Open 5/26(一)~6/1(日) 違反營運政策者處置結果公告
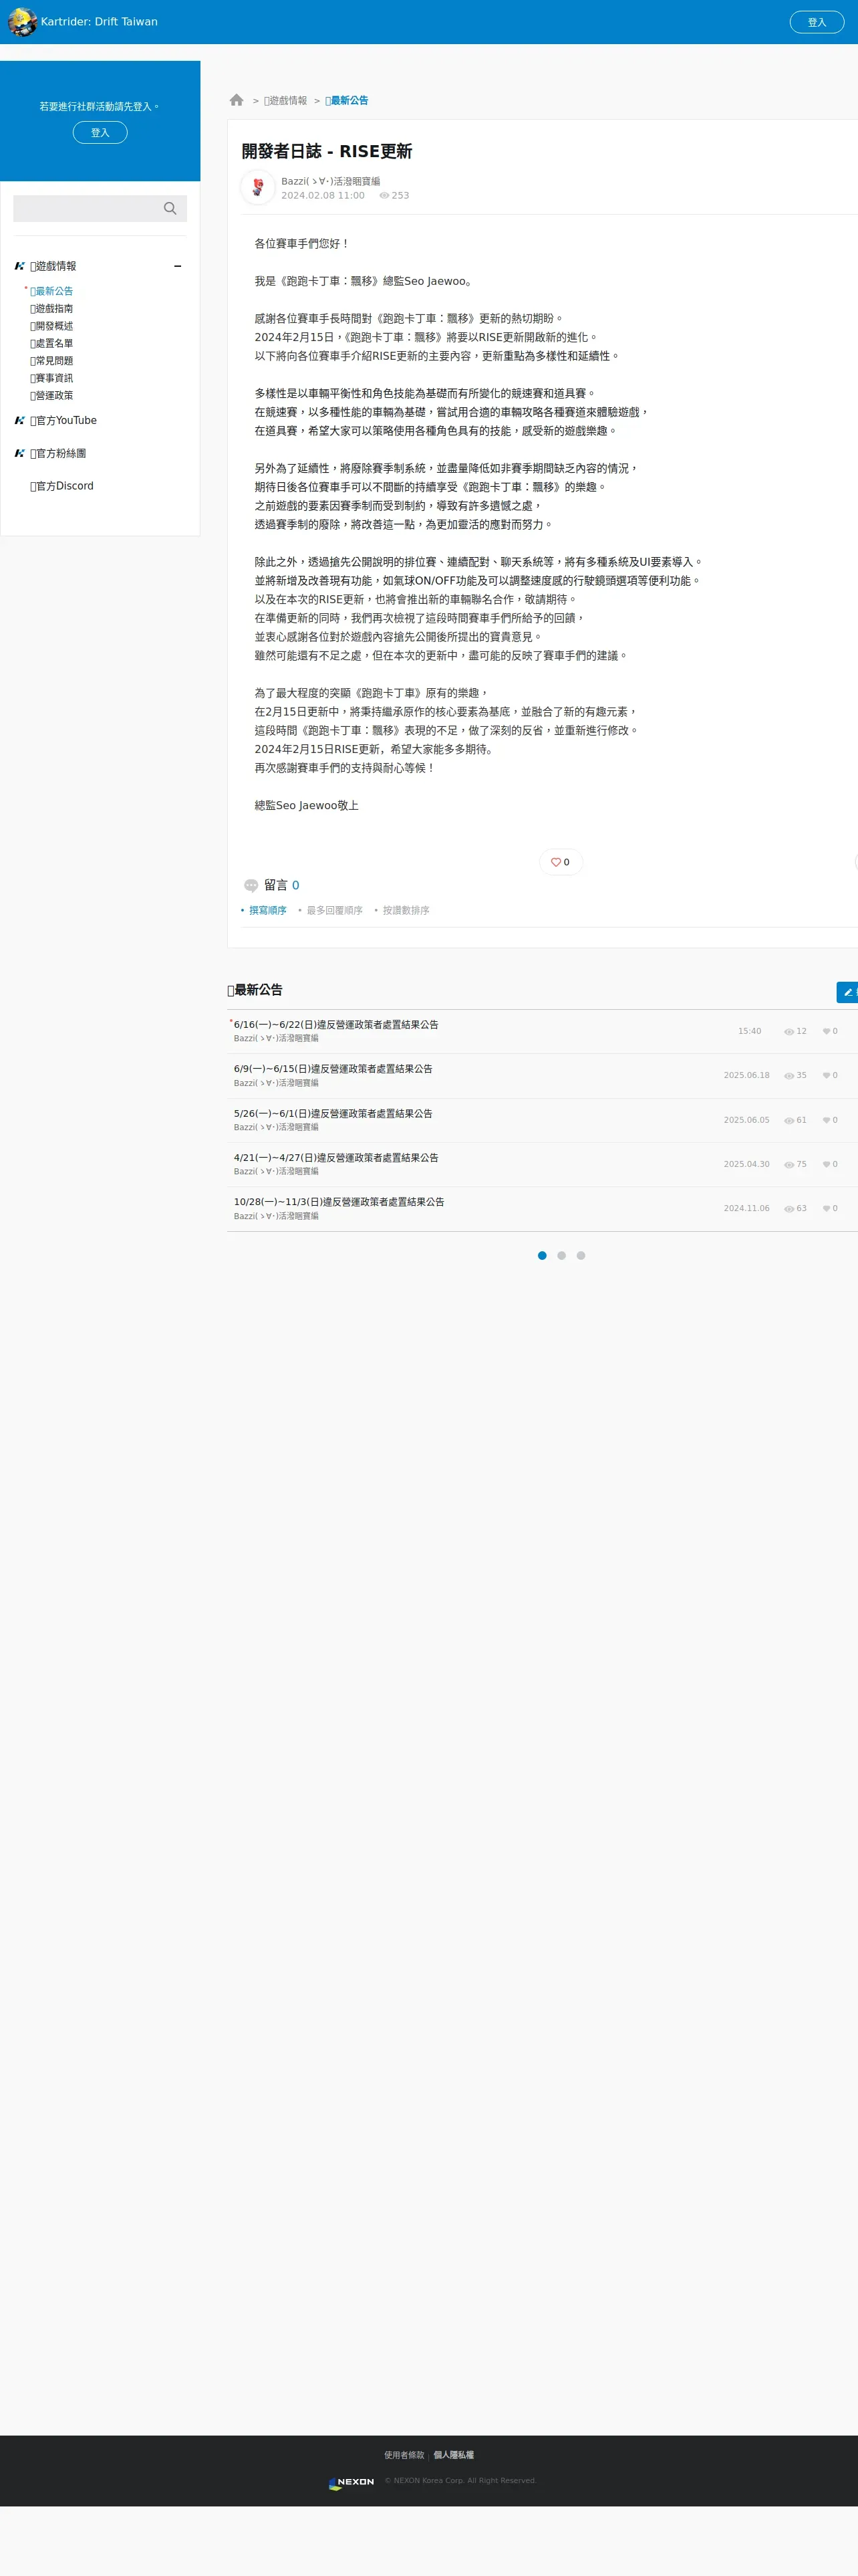 (333, 1113)
